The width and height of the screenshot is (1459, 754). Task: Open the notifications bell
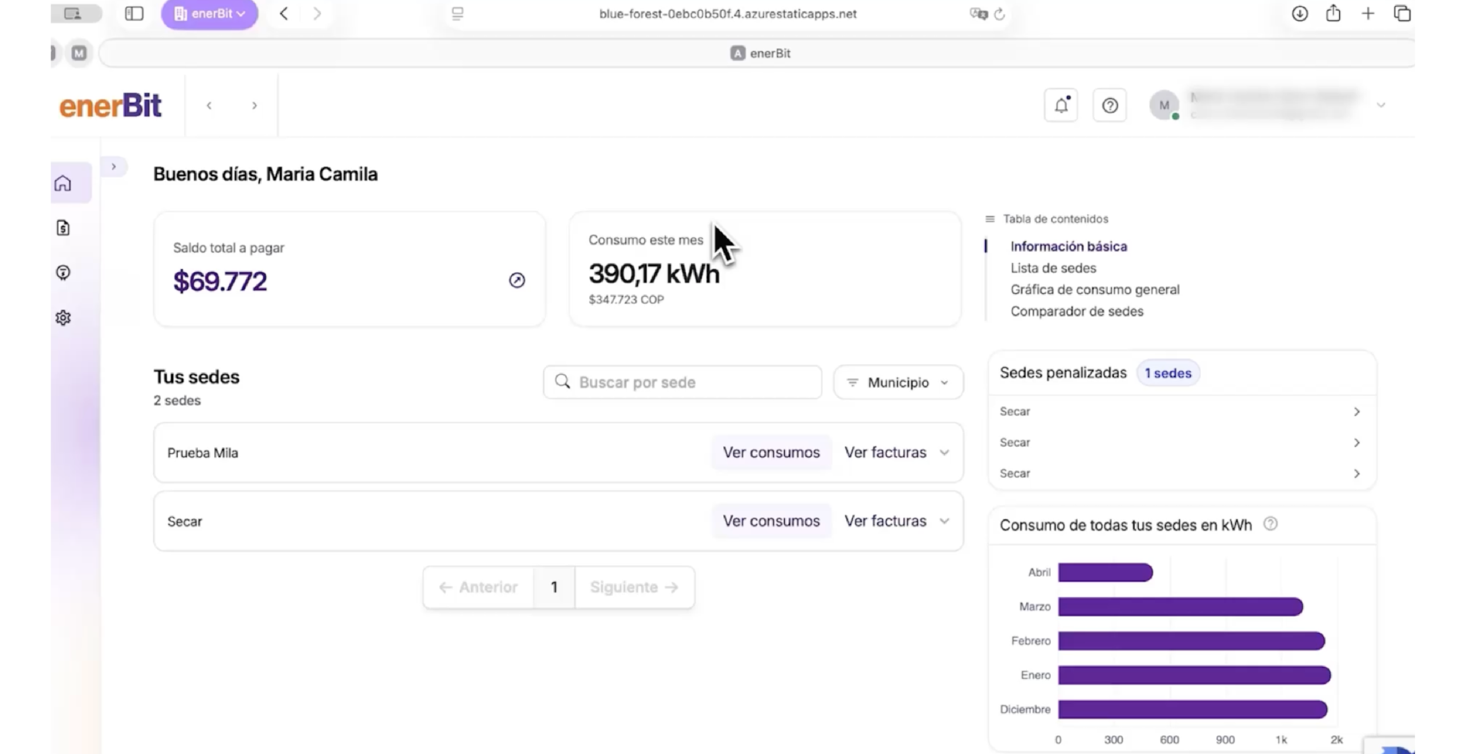[x=1061, y=105]
